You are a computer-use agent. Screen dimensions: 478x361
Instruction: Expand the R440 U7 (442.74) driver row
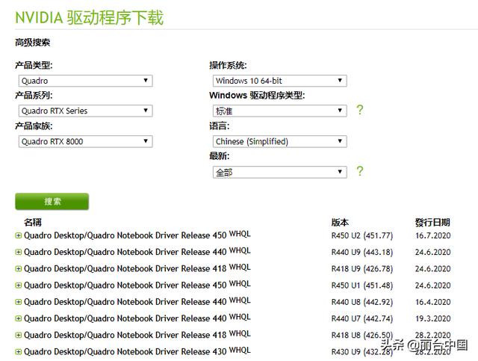point(18,318)
